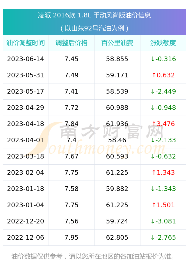Click the 油价数据仅供参考 disclaimer text
Image resolution: width=189 pixels, height=264 pixels.
93,256
